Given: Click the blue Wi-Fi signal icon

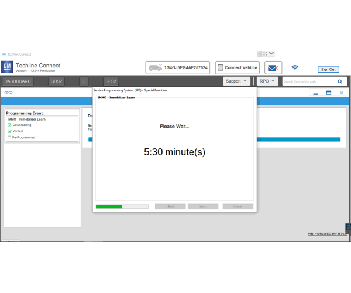Looking at the screenshot, I should (295, 67).
